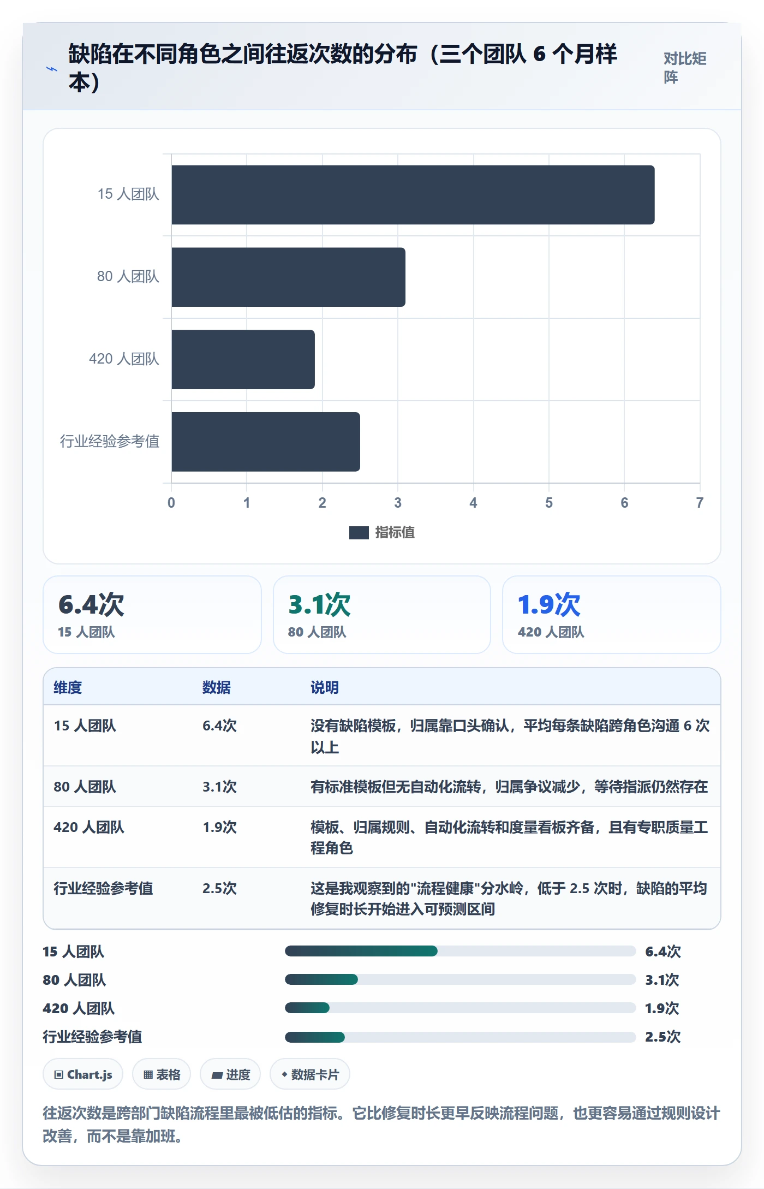Select the 420 人团队 chart bar
This screenshot has height=1189, width=764.
click(243, 359)
